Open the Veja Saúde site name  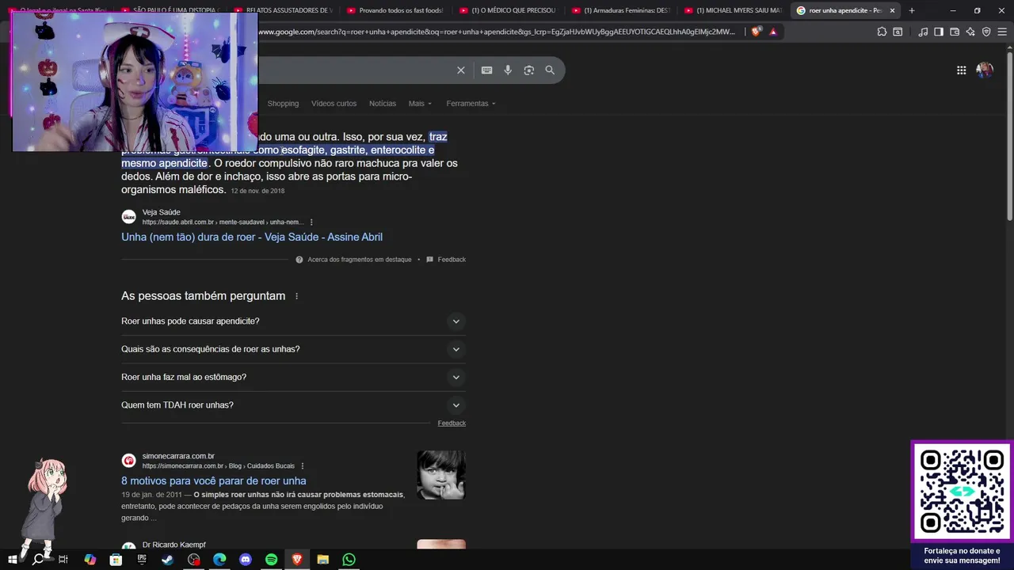(x=161, y=212)
